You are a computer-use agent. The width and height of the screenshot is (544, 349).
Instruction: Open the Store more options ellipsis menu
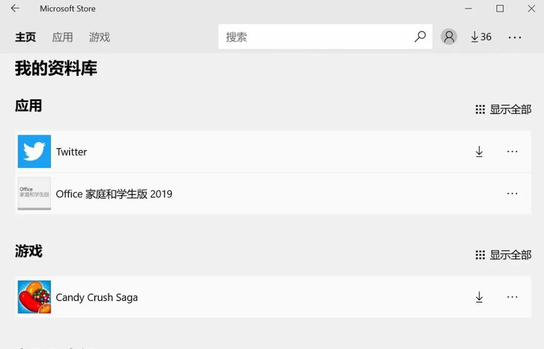[514, 36]
